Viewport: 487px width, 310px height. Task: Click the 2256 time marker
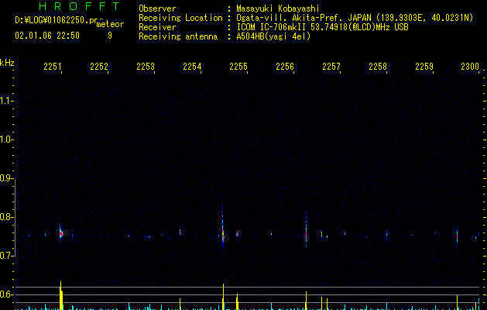pos(285,67)
